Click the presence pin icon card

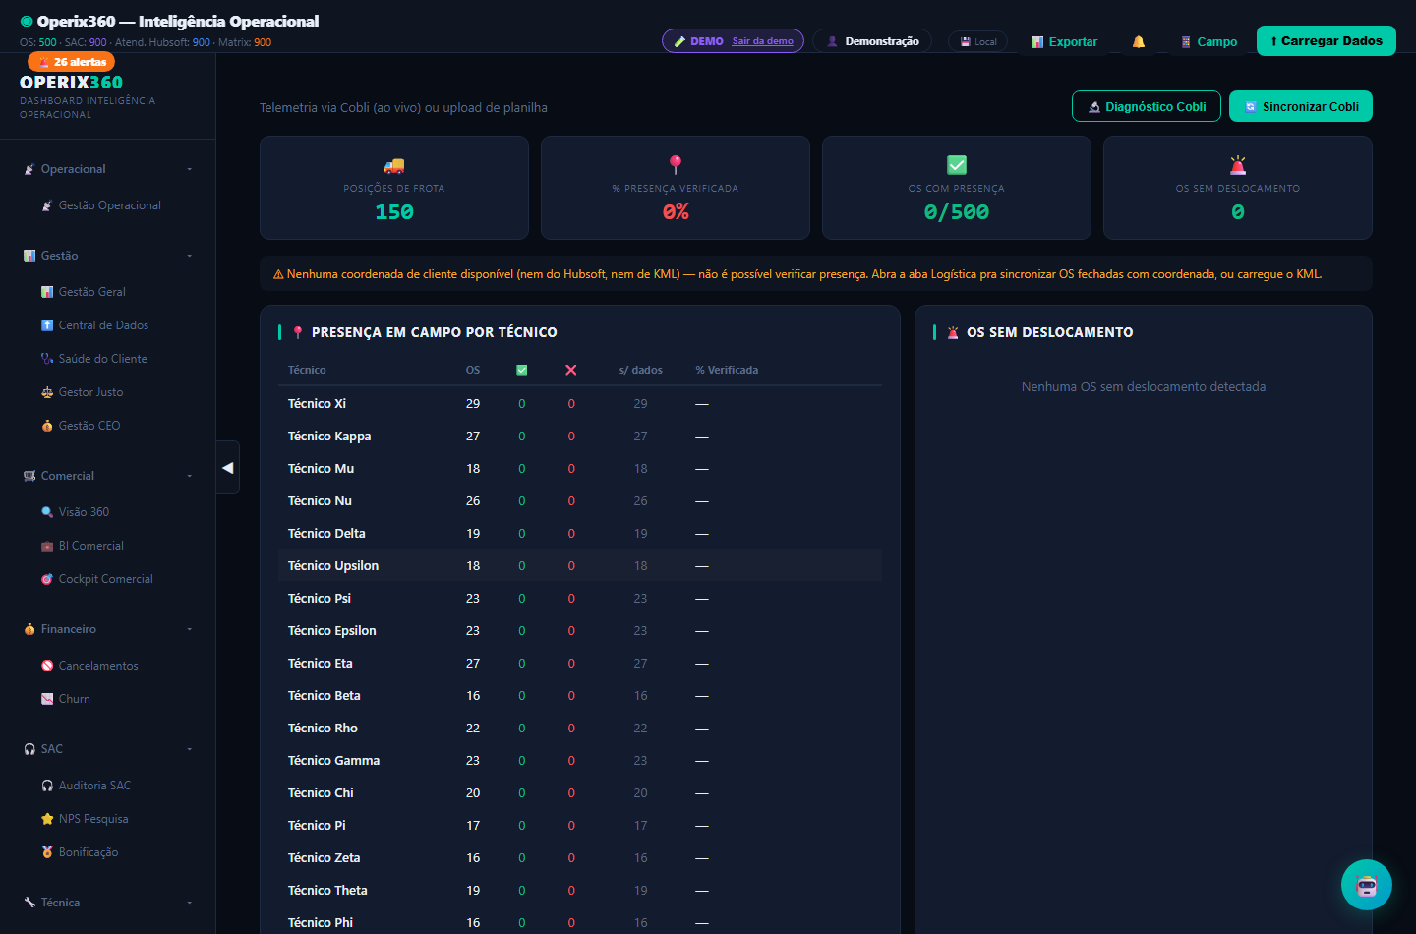click(676, 188)
